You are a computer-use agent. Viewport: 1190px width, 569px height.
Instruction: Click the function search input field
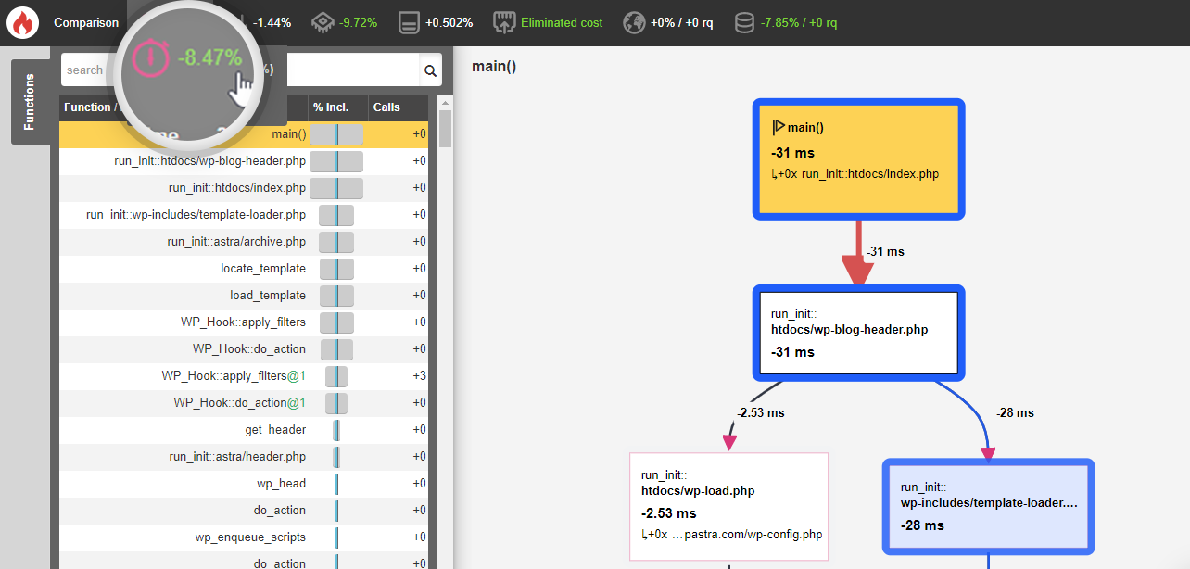(x=241, y=70)
